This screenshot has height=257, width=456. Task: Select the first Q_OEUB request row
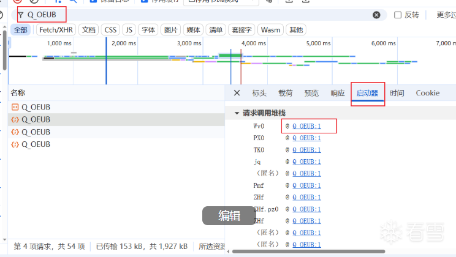click(36, 106)
